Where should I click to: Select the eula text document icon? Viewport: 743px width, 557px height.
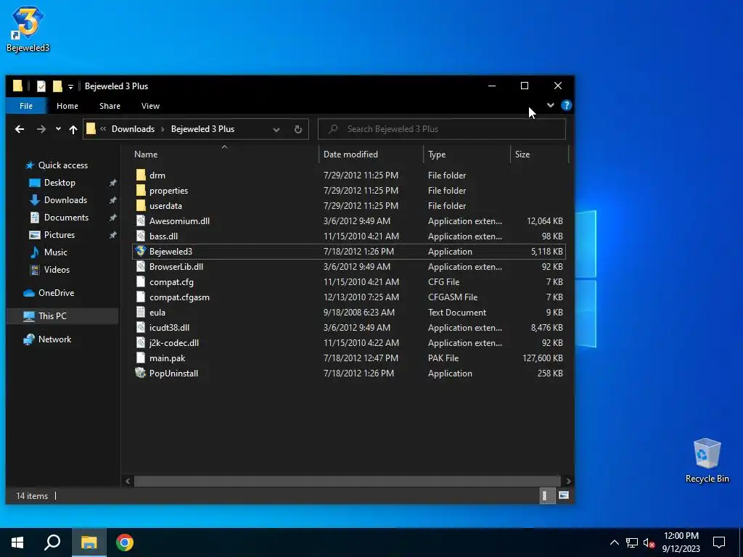(141, 312)
